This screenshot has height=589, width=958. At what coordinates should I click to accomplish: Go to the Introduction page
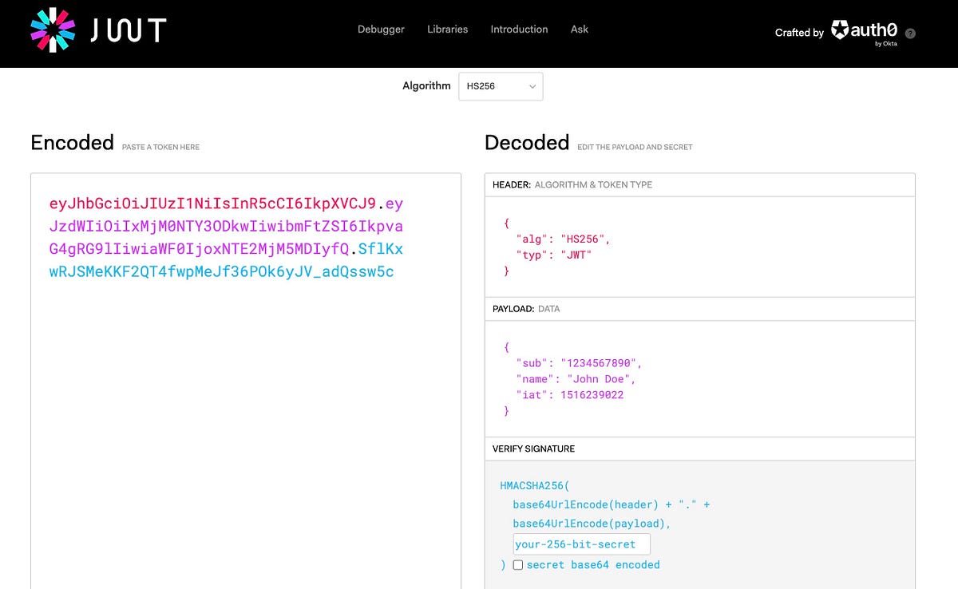519,29
